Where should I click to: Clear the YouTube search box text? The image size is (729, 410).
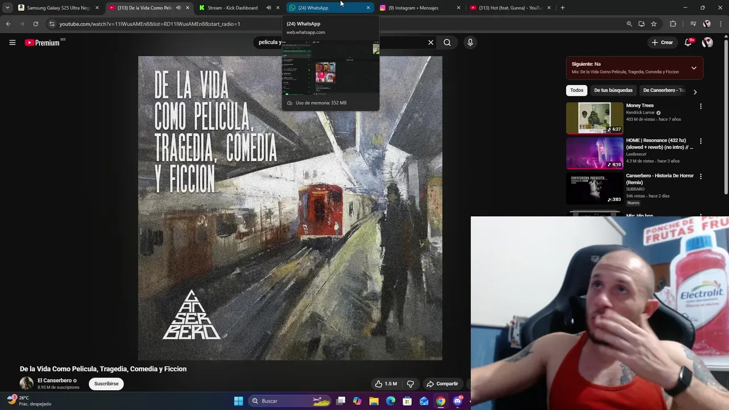point(431,42)
